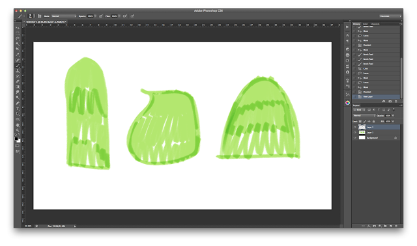Image resolution: width=417 pixels, height=246 pixels.
Task: Switch to the Channels panel tab
Action: (375, 24)
